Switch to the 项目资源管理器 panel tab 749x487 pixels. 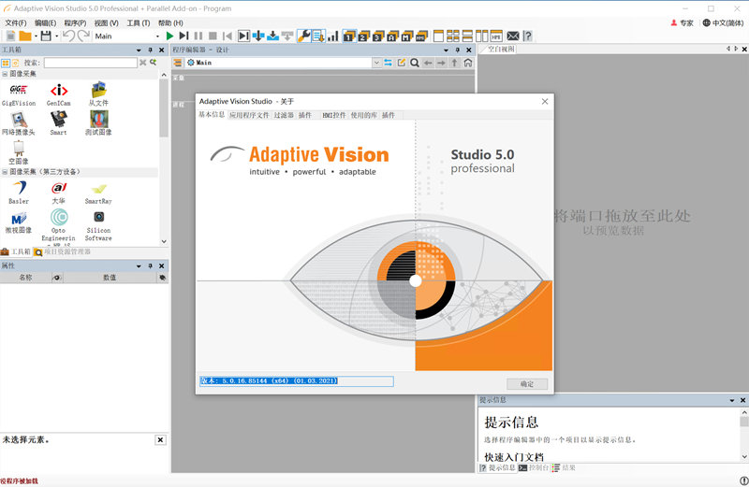click(62, 251)
